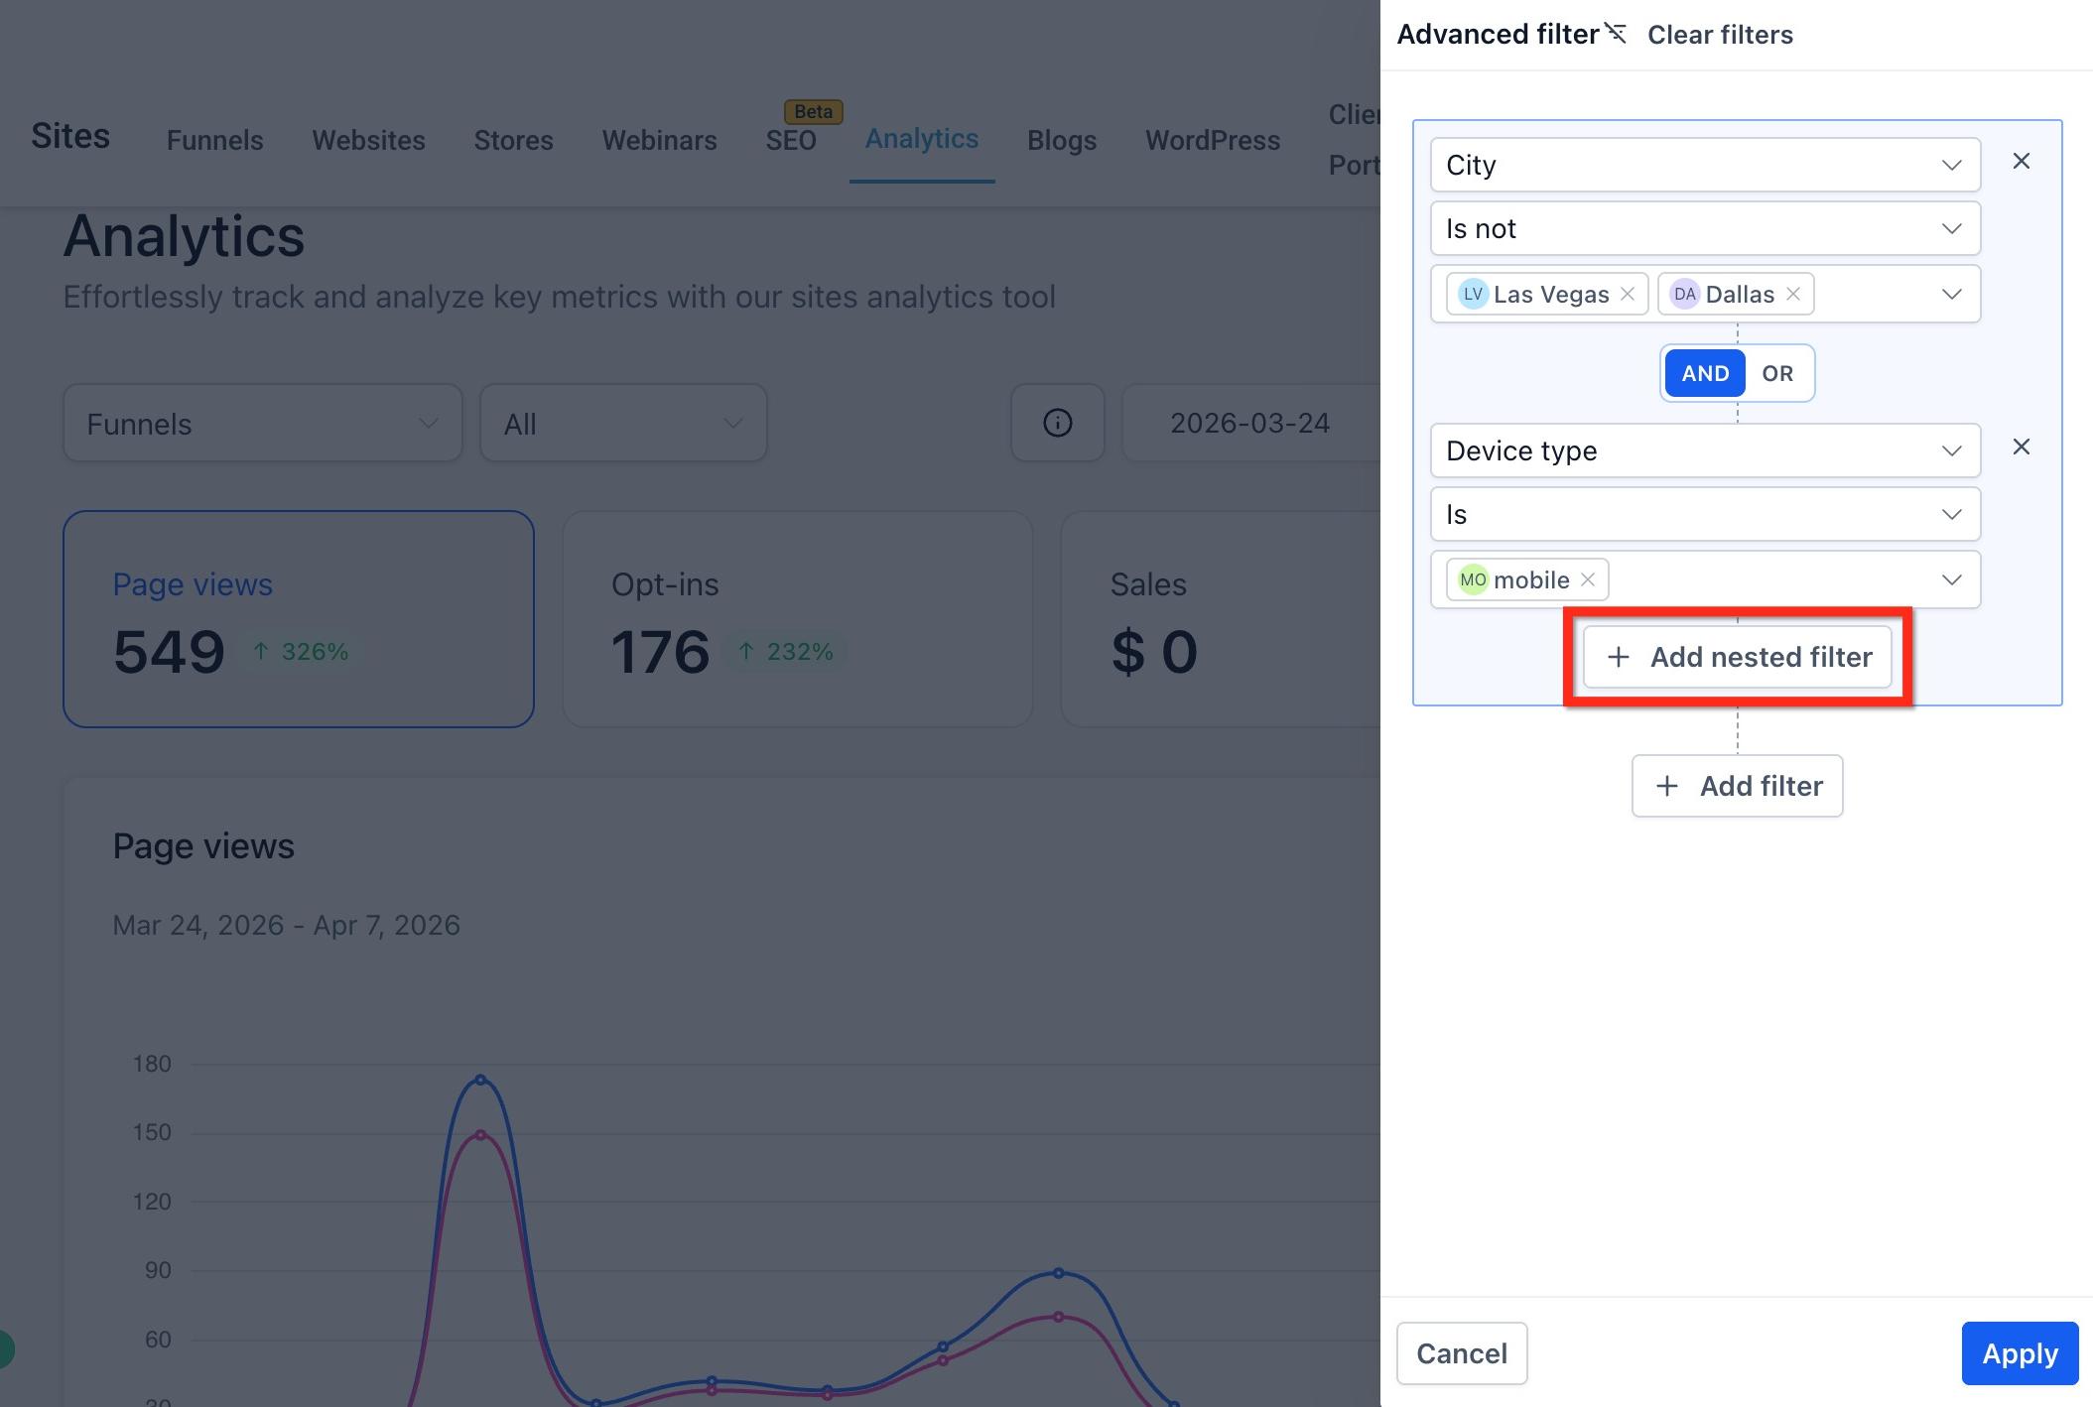Viewport: 2093px width, 1407px height.
Task: Apply the advanced filter
Action: pos(2020,1353)
